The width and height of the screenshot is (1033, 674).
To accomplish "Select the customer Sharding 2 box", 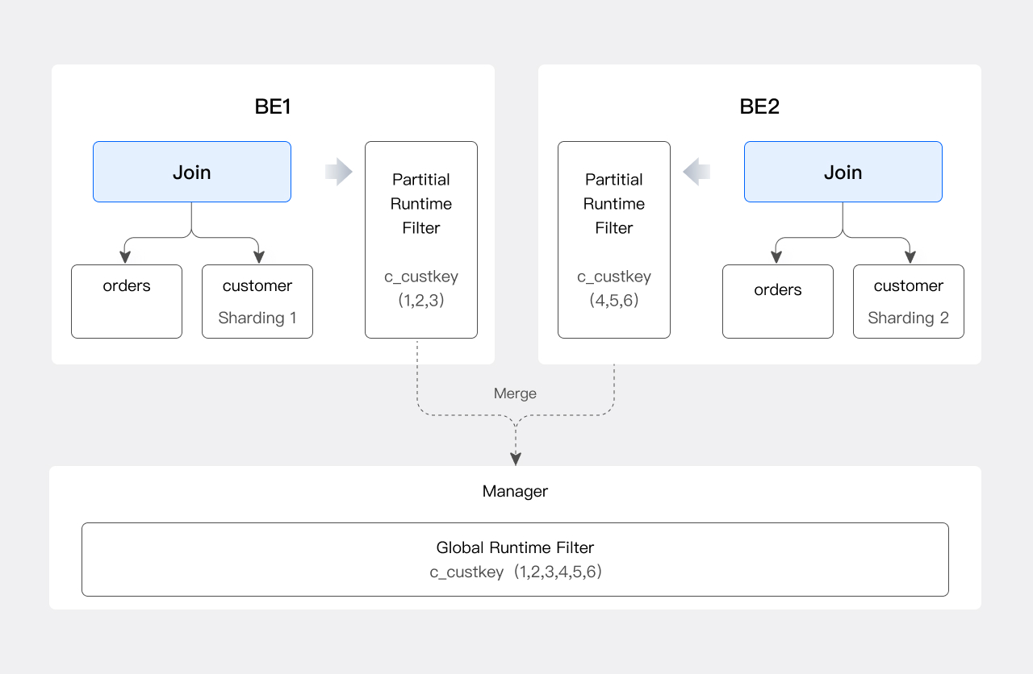I will (909, 301).
